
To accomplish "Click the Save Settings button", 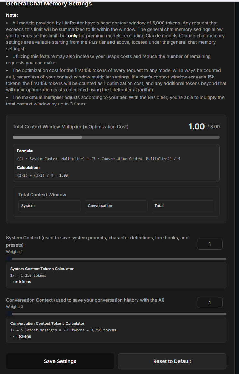I will tap(60, 361).
